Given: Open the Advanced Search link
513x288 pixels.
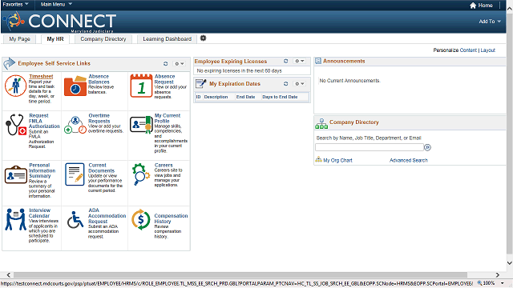Looking at the screenshot, I should [x=409, y=160].
